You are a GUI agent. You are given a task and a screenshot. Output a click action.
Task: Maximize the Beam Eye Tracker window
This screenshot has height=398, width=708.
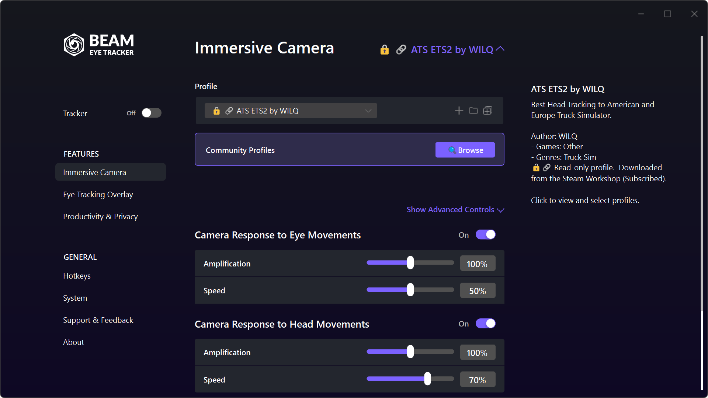pyautogui.click(x=667, y=14)
